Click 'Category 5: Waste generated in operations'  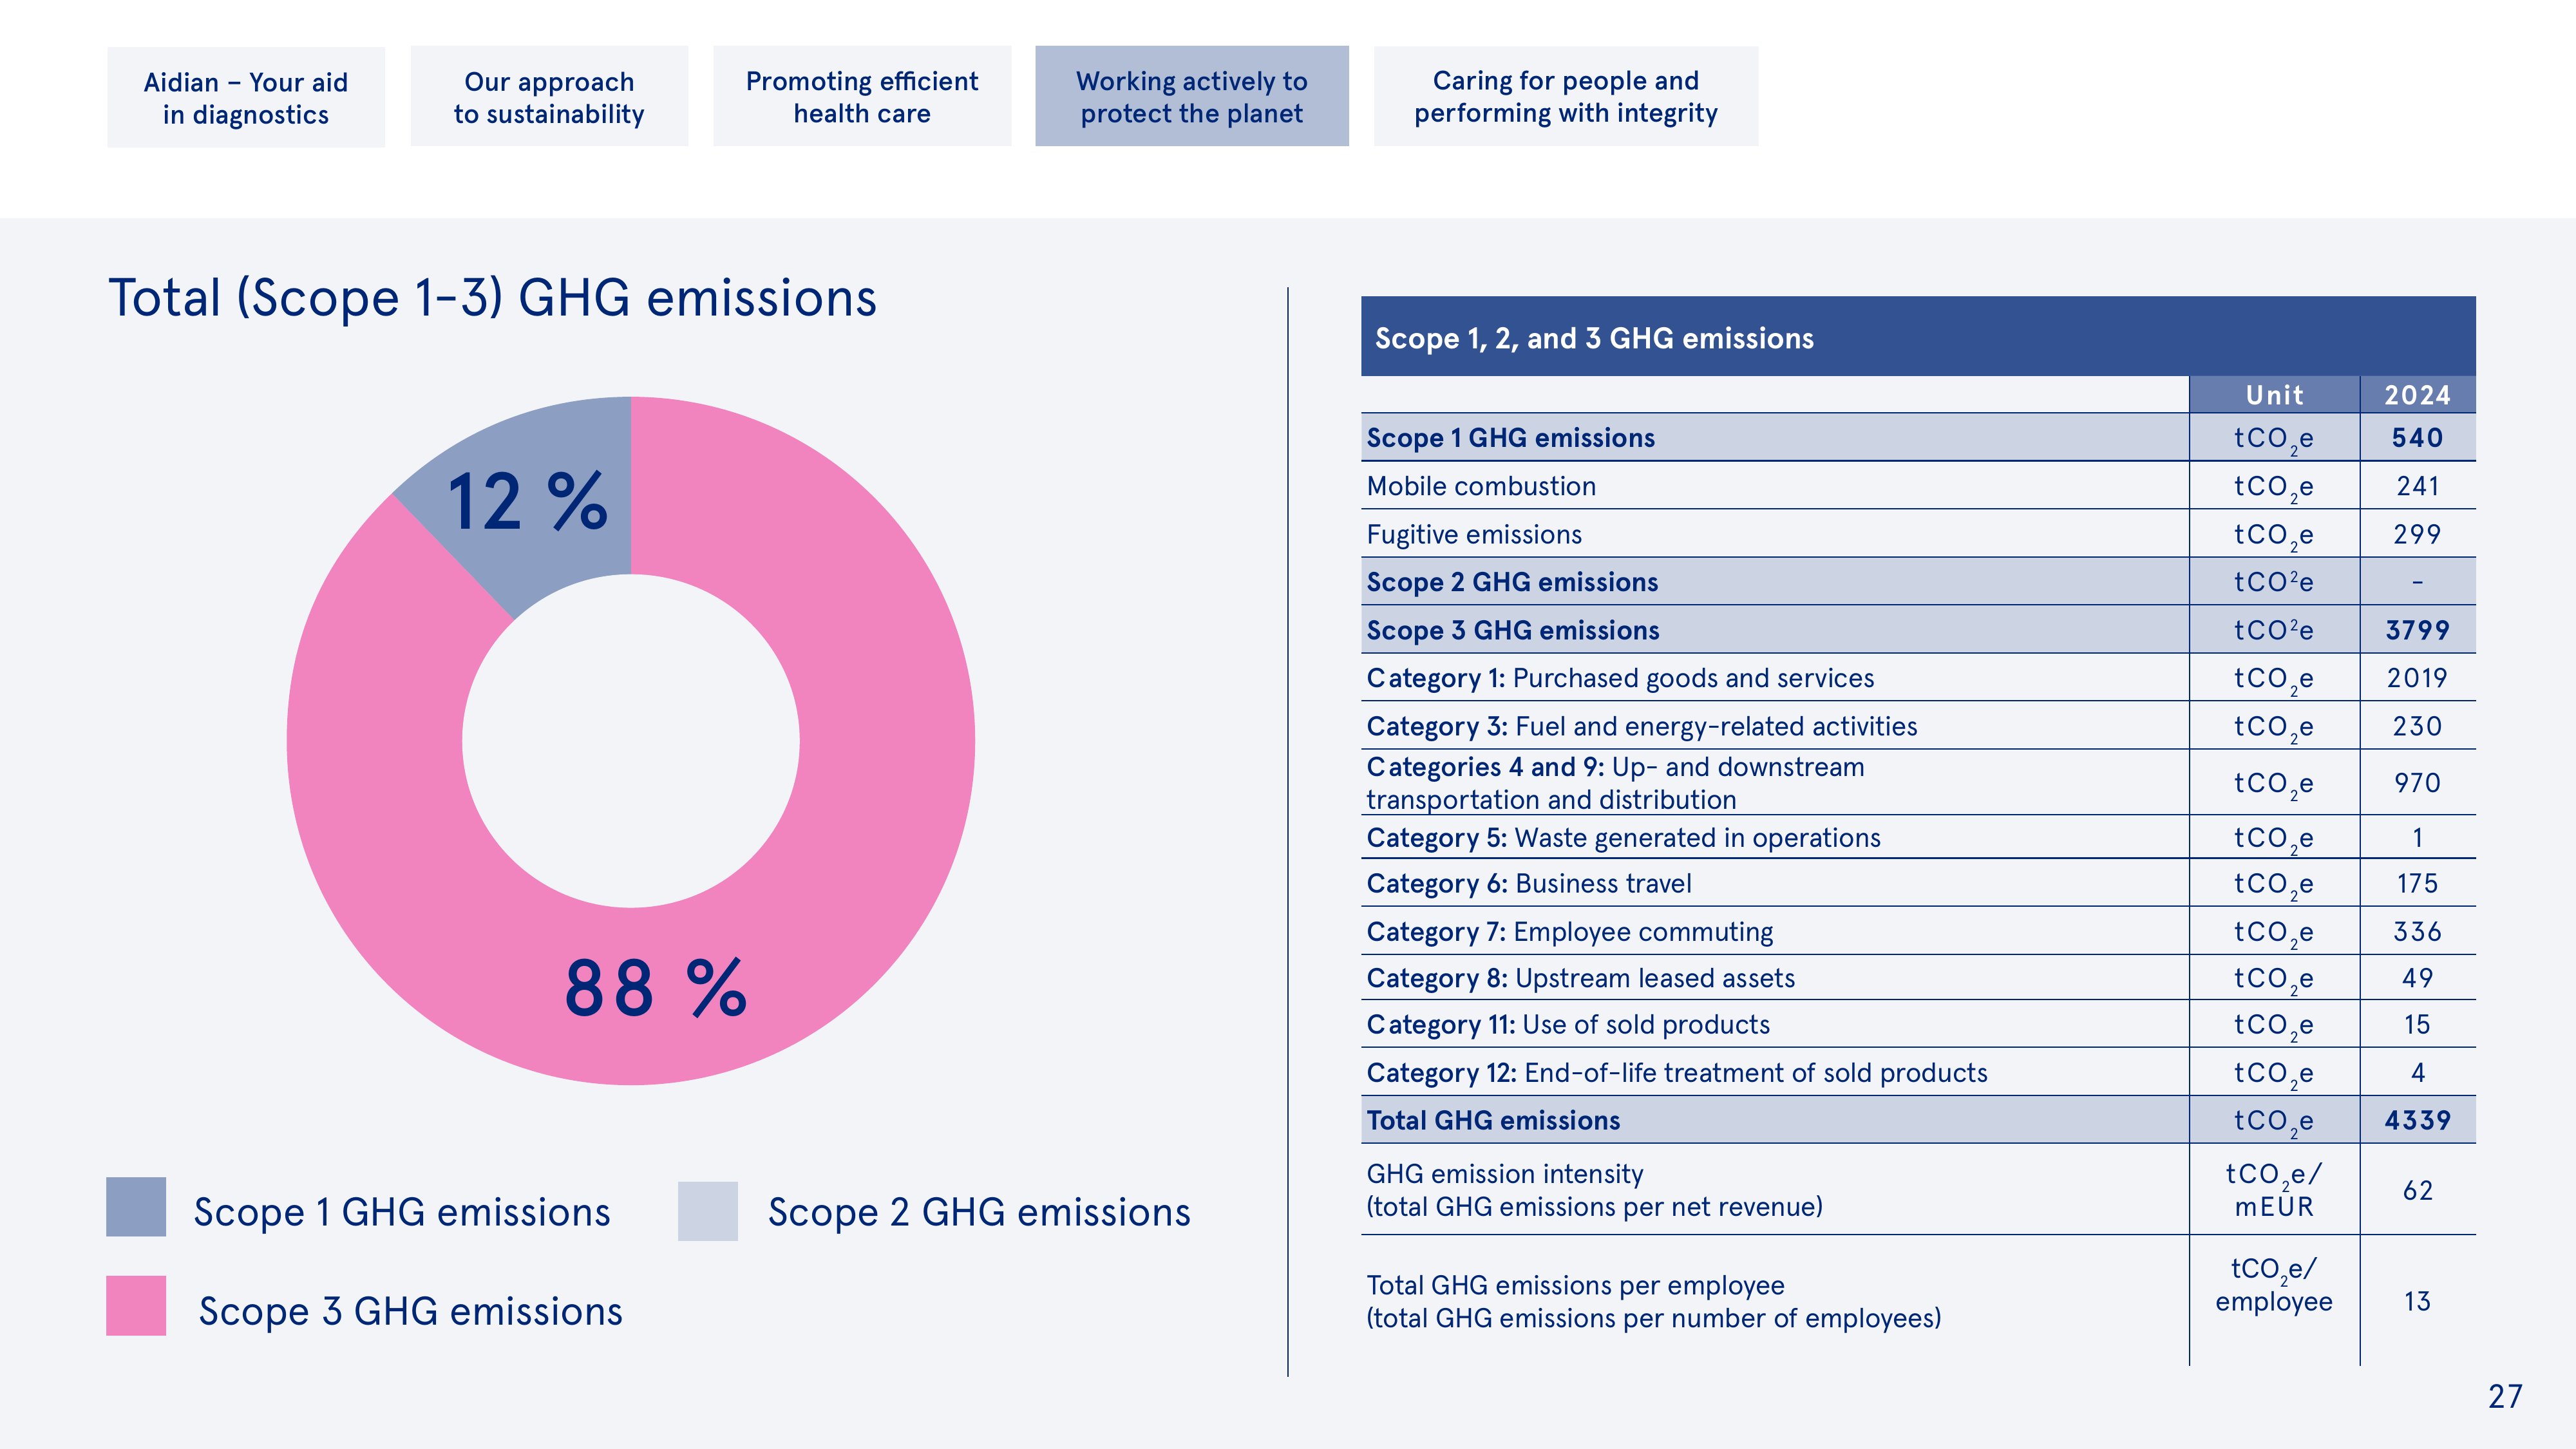(x=1623, y=837)
